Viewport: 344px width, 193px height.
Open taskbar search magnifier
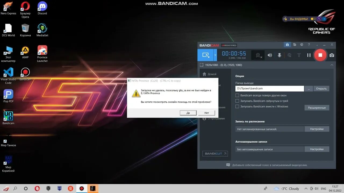point(15,188)
